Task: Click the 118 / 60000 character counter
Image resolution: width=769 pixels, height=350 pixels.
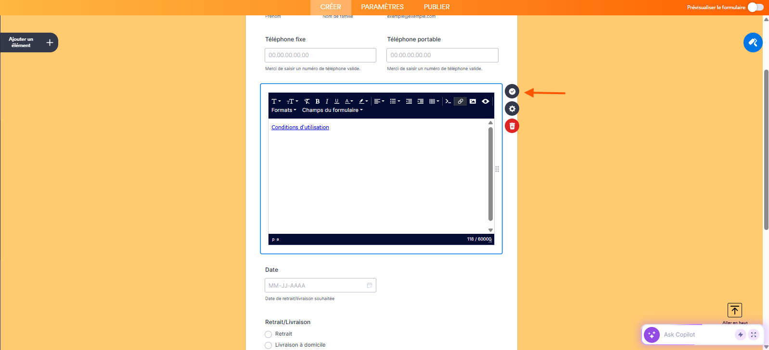Action: [479, 239]
